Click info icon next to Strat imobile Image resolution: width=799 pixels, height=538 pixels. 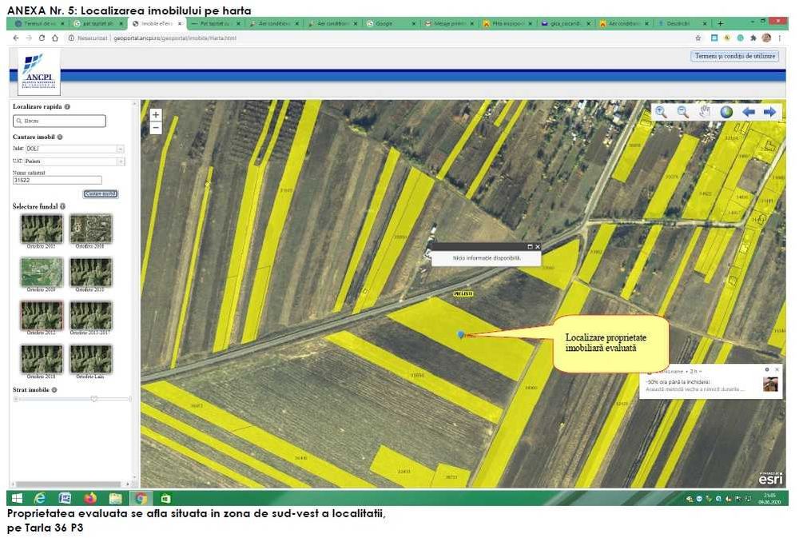tap(54, 389)
